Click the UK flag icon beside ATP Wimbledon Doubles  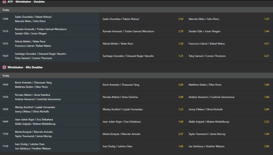[x=4, y=2]
